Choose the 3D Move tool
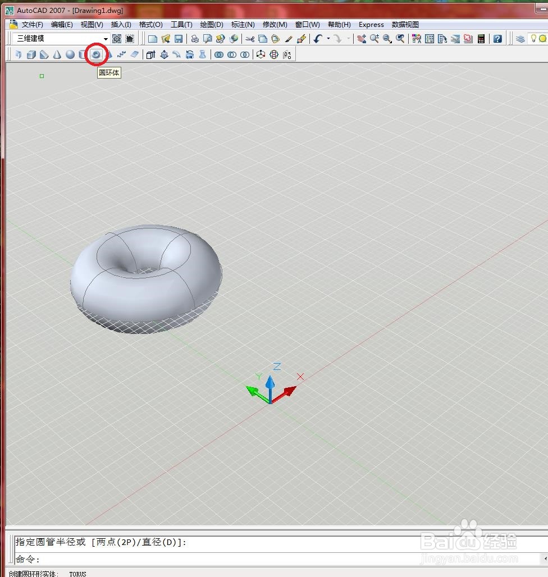Viewport: 548px width, 577px height. (261, 55)
